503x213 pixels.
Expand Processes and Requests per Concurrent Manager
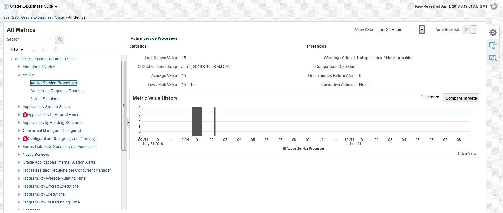tap(19, 170)
